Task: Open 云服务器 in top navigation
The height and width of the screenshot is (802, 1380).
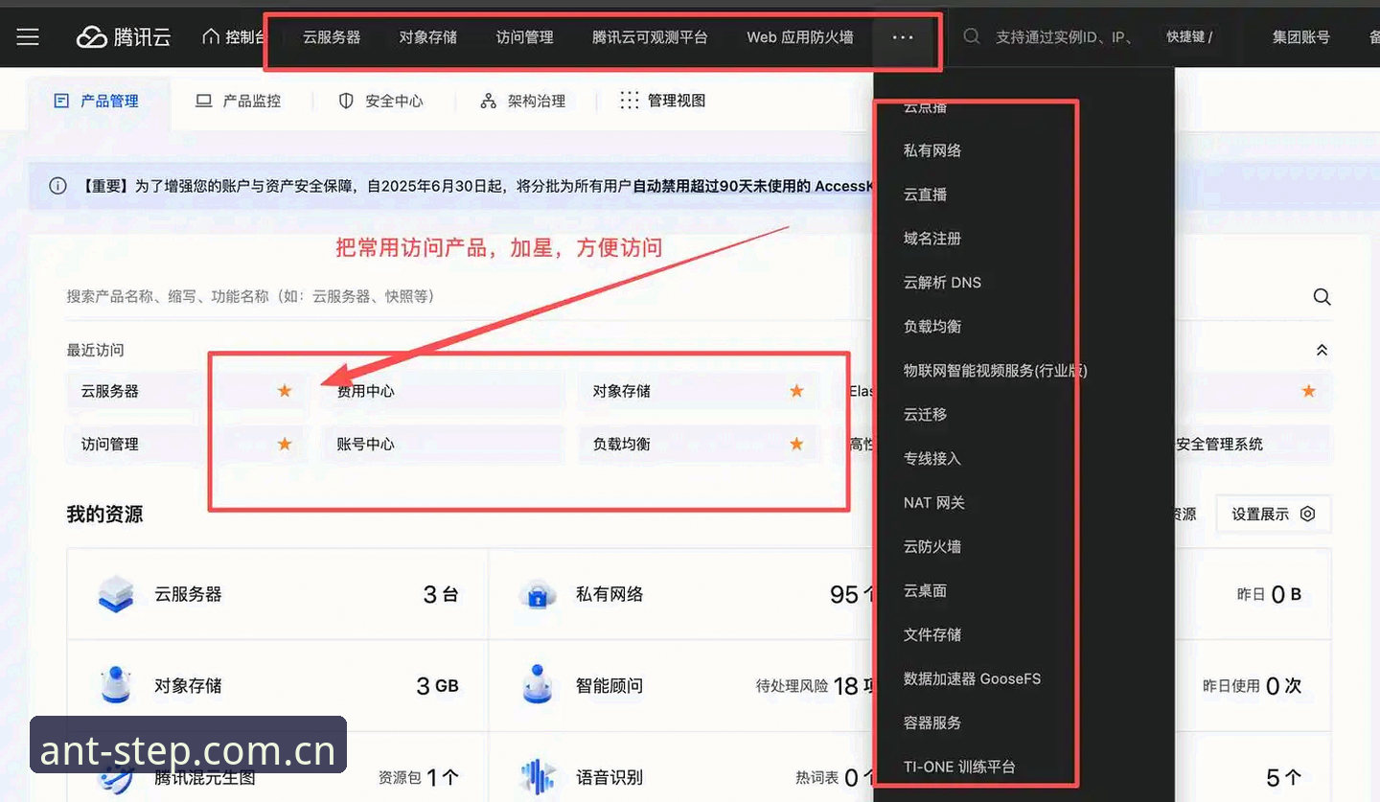Action: [332, 37]
